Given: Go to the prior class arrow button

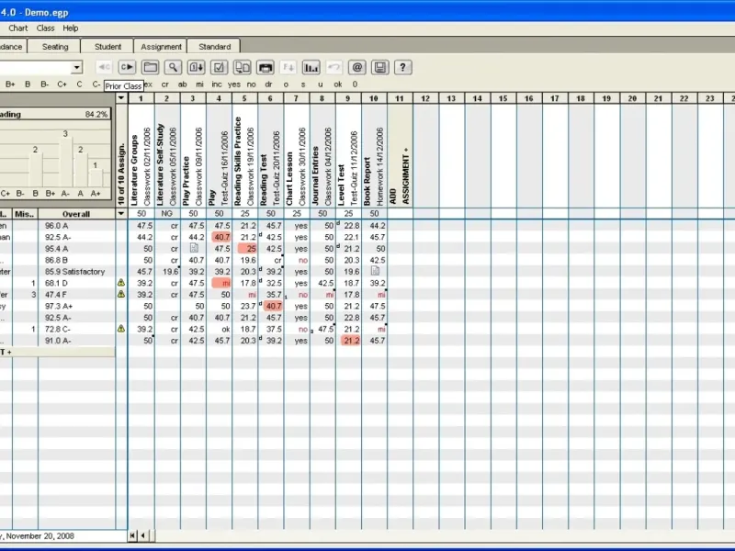Looking at the screenshot, I should 104,67.
